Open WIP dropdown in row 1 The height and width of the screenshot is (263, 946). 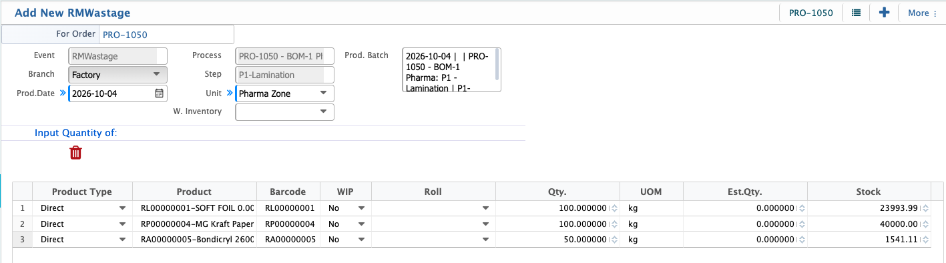[361, 208]
